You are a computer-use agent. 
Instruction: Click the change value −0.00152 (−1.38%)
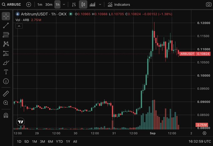tap(157, 14)
